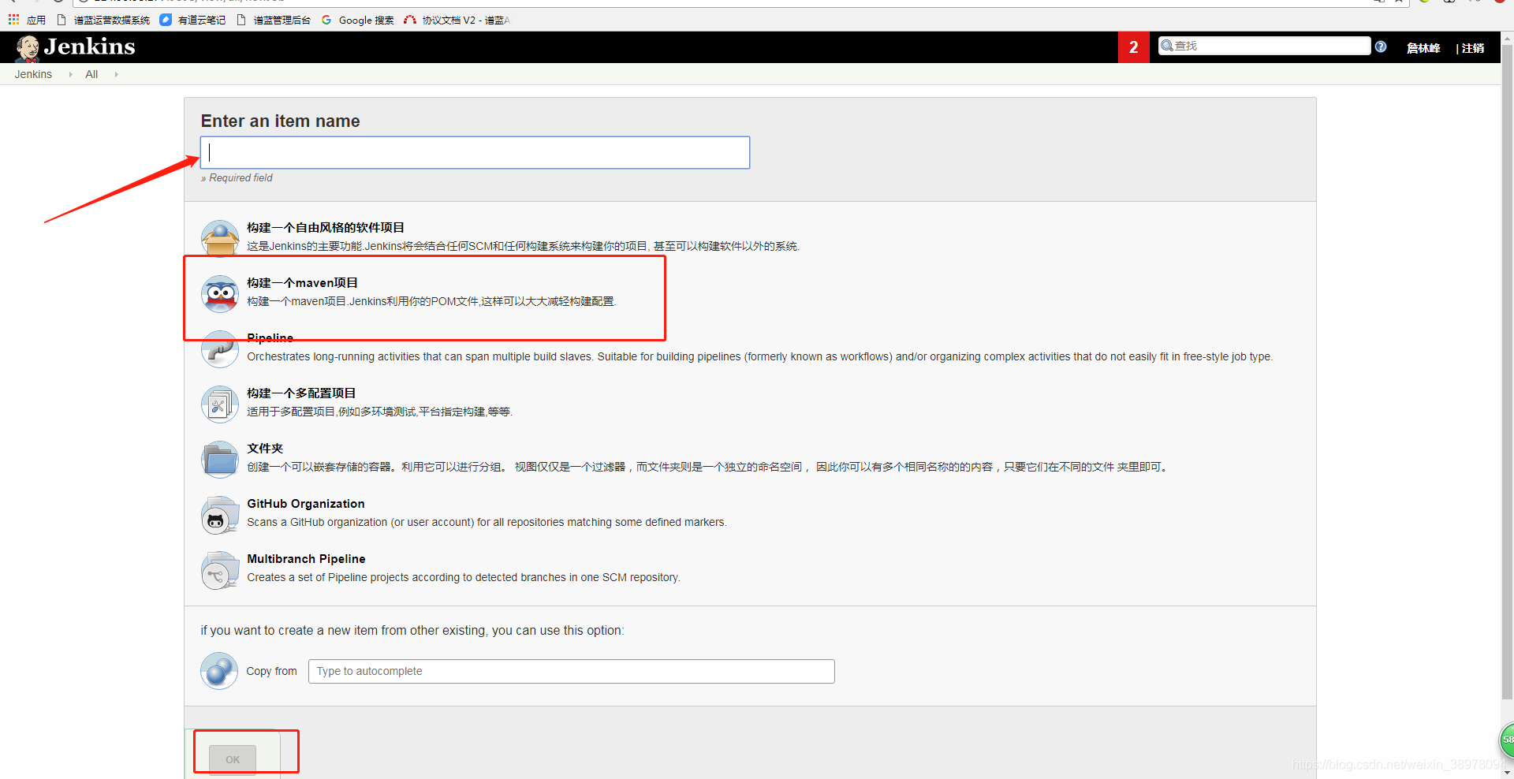Go to Jenkins breadcrumb home

(x=33, y=74)
